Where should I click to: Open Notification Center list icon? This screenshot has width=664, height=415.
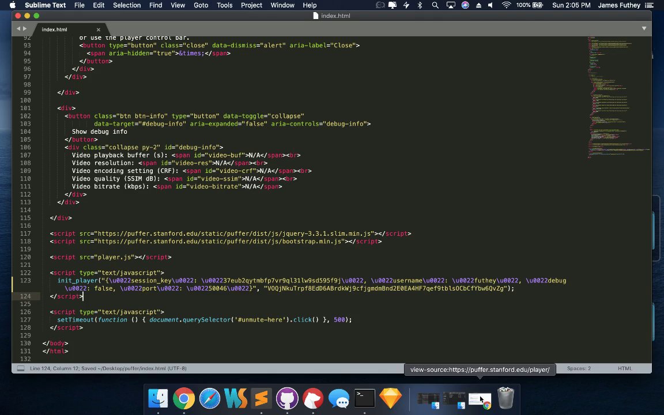pyautogui.click(x=649, y=5)
